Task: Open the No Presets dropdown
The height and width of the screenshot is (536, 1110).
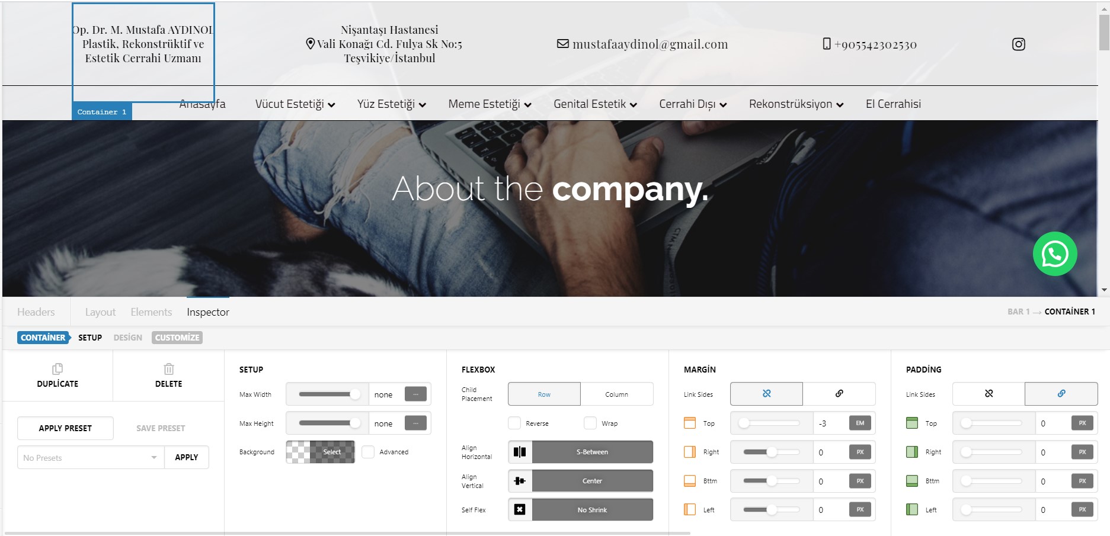Action: click(x=90, y=458)
